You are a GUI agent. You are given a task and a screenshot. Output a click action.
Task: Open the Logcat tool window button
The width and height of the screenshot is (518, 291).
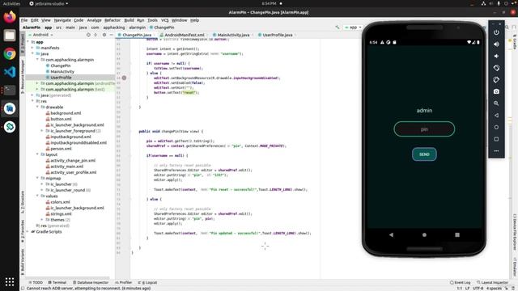point(147,282)
